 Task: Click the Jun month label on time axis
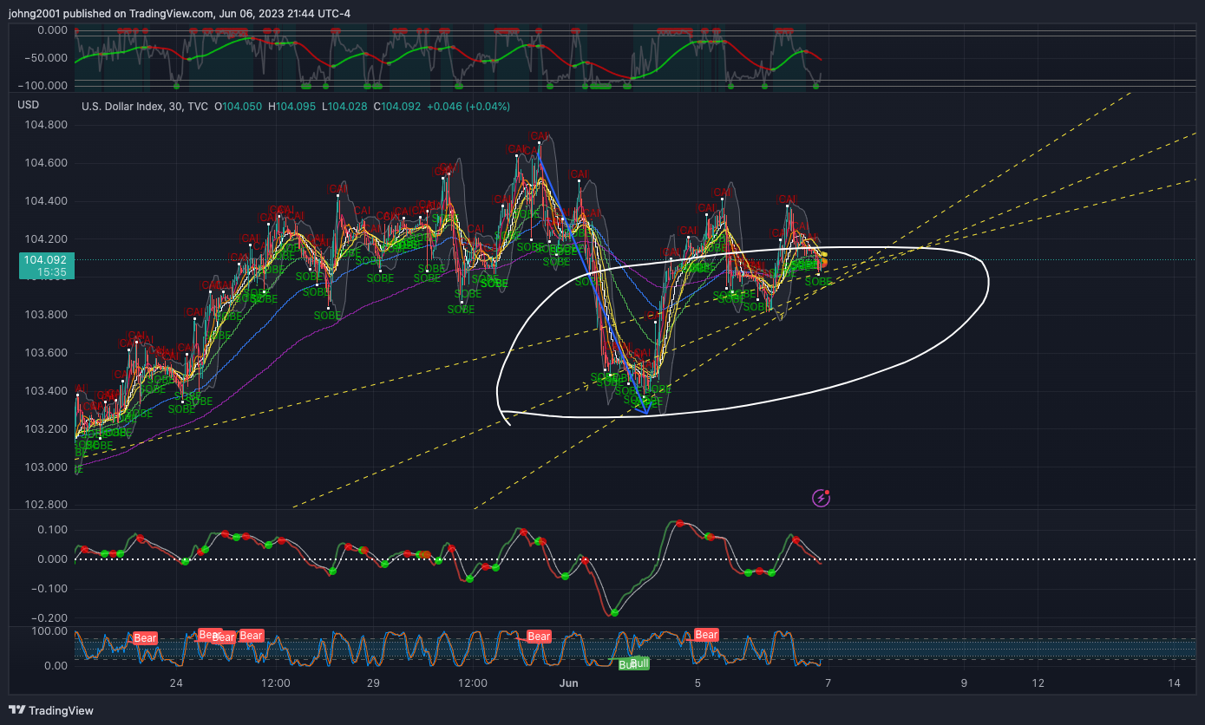[569, 683]
